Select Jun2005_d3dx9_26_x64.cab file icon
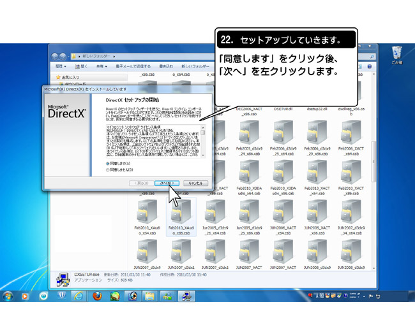Viewport: 415px width, 323px height. click(215, 212)
